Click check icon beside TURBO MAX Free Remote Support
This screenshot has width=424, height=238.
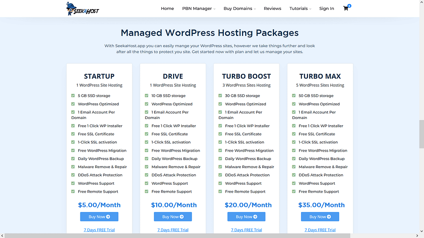(294, 191)
